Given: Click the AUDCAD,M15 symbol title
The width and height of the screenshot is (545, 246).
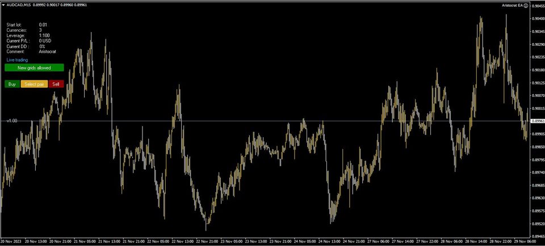Looking at the screenshot, I should coord(19,5).
